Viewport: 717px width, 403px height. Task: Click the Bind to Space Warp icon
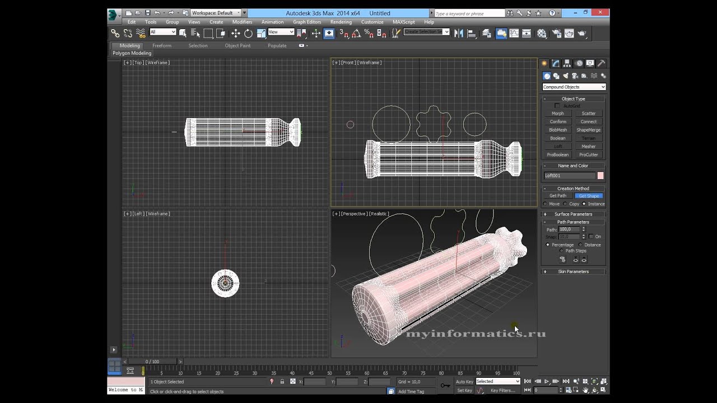tap(141, 33)
